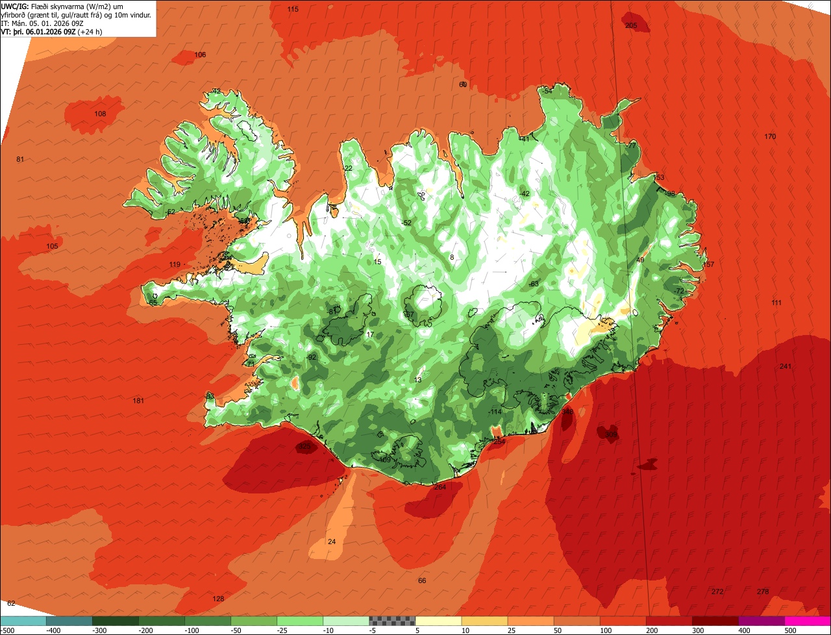Choose the legend swatch from 50 to 100
Image resolution: width=831 pixels, height=635 pixels.
tap(576, 621)
